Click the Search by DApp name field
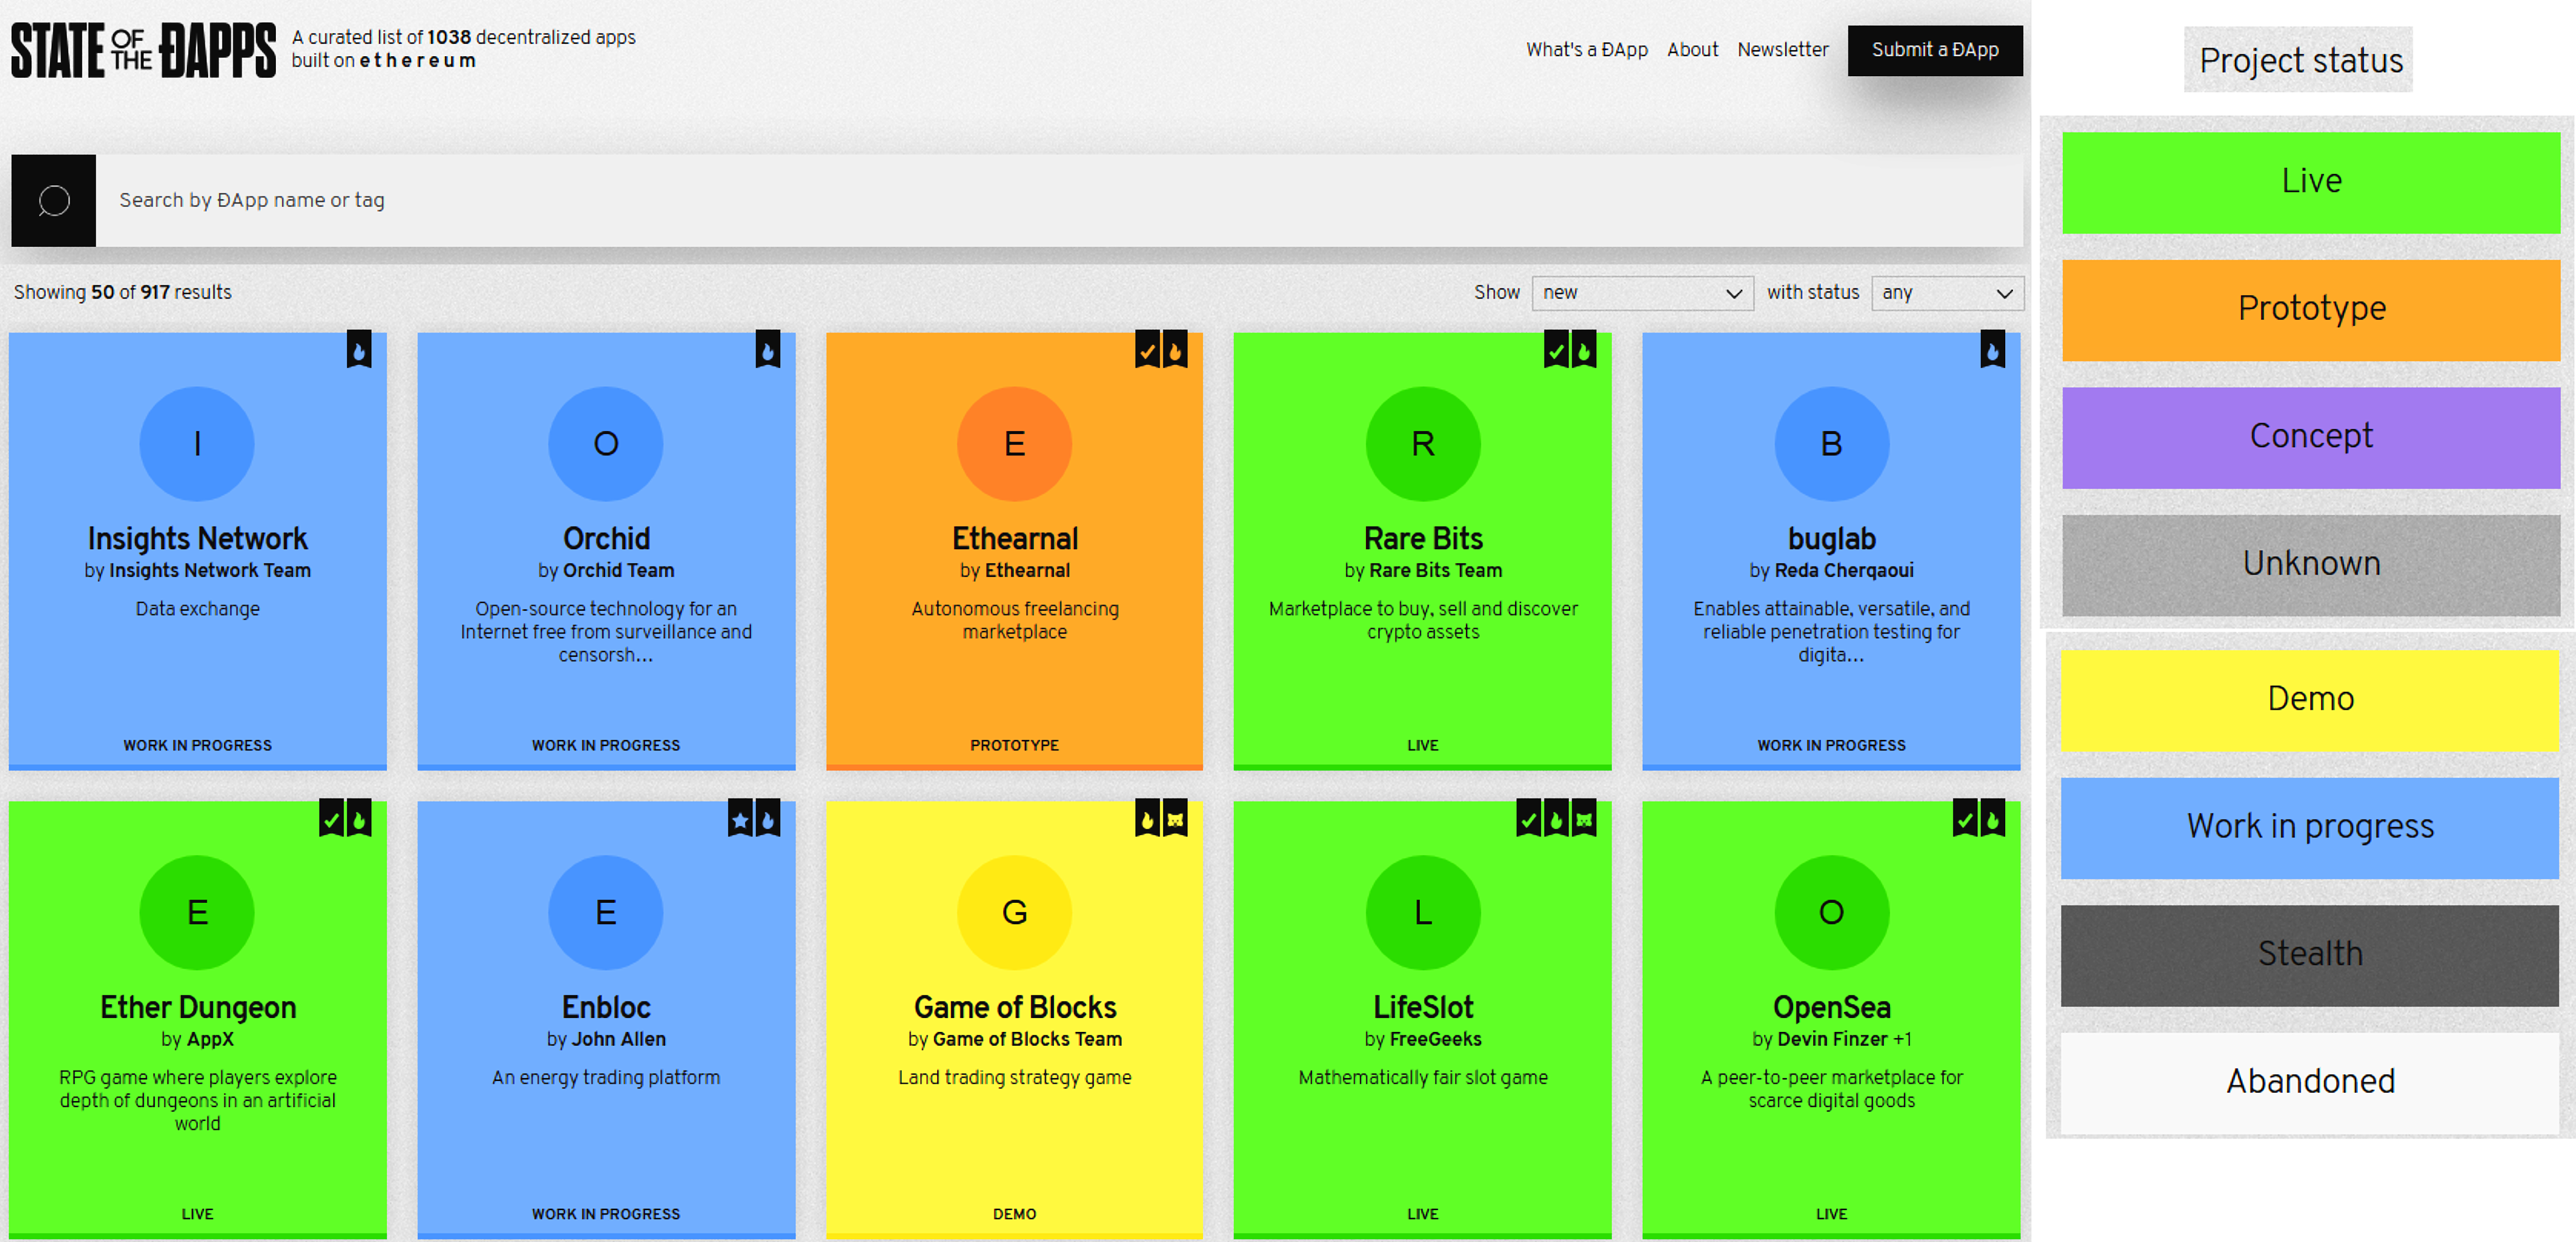Screen dimensions: 2576x1242 coord(1059,200)
